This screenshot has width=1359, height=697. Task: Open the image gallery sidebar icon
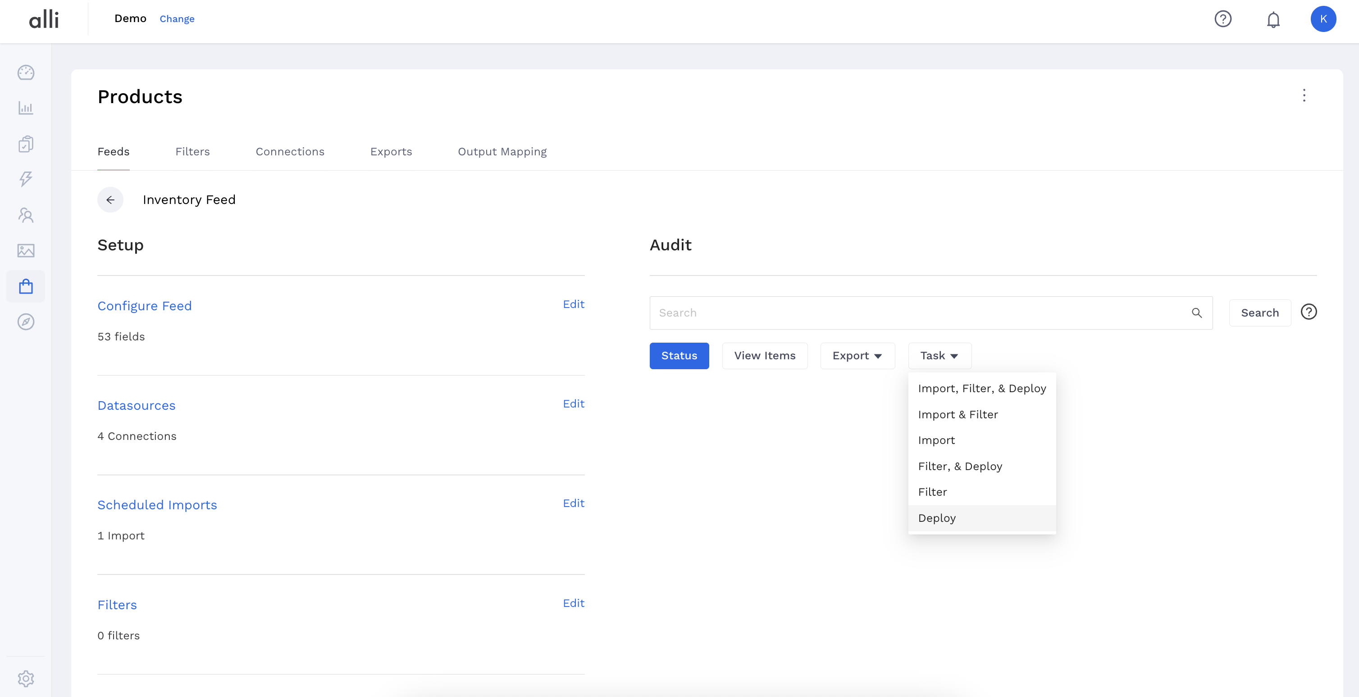click(25, 250)
